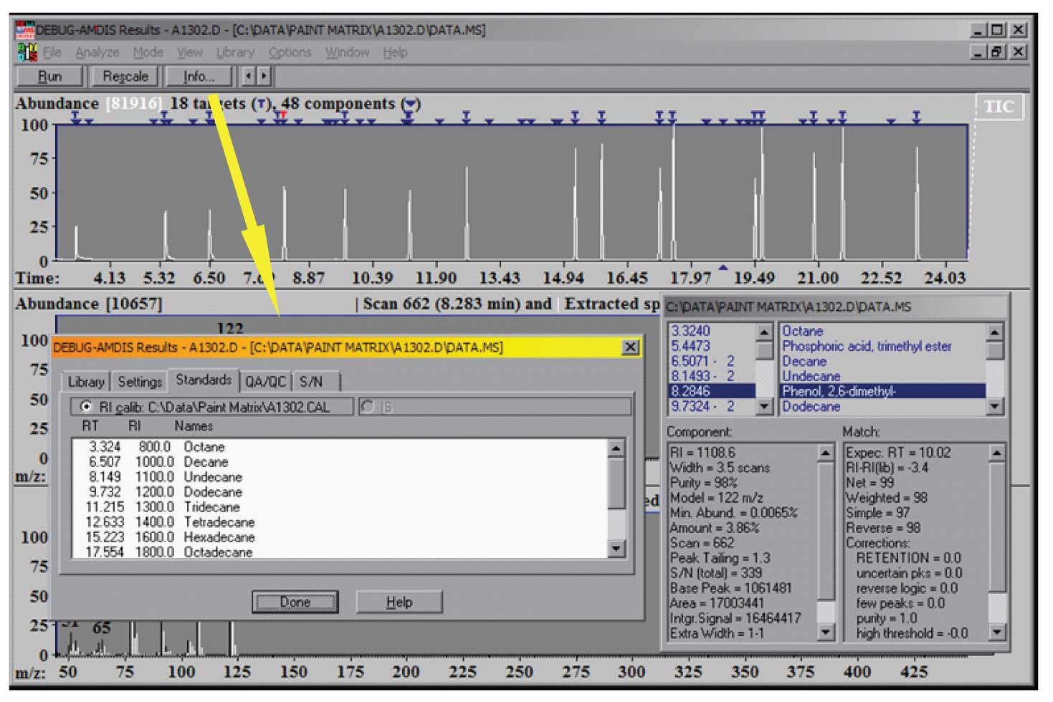Click the Done button
1053x702 pixels.
[x=295, y=602]
